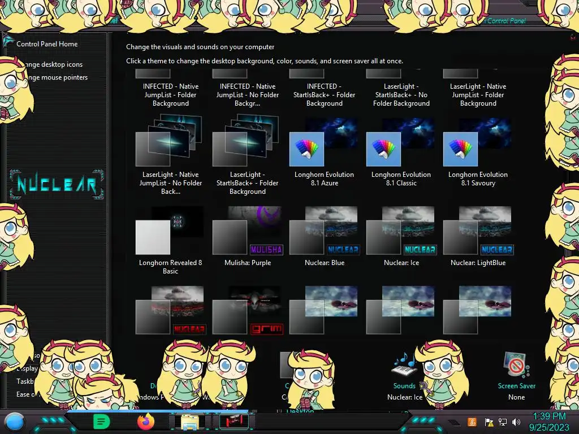Open volume speaker tray icon
The image size is (579, 434).
(x=516, y=422)
